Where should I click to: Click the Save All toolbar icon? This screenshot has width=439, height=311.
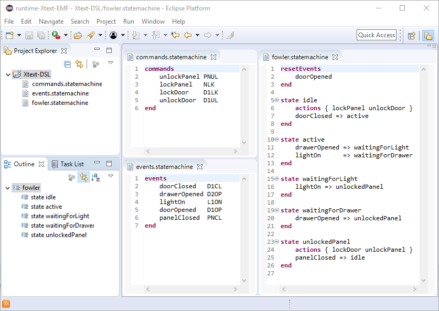41,35
